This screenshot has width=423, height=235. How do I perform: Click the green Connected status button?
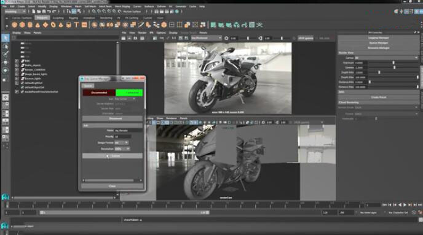(x=129, y=93)
